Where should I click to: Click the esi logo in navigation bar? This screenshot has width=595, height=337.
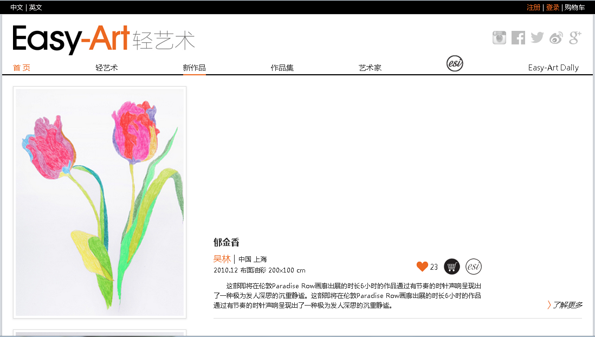coord(455,63)
